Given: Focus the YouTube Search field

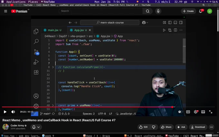Looking at the screenshot, I should [100, 11].
